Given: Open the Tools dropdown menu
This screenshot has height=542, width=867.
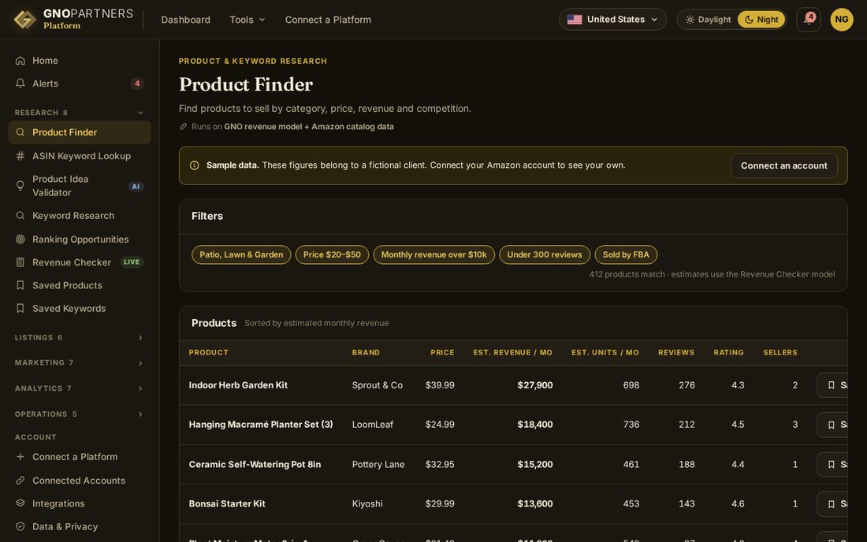Looking at the screenshot, I should (247, 20).
